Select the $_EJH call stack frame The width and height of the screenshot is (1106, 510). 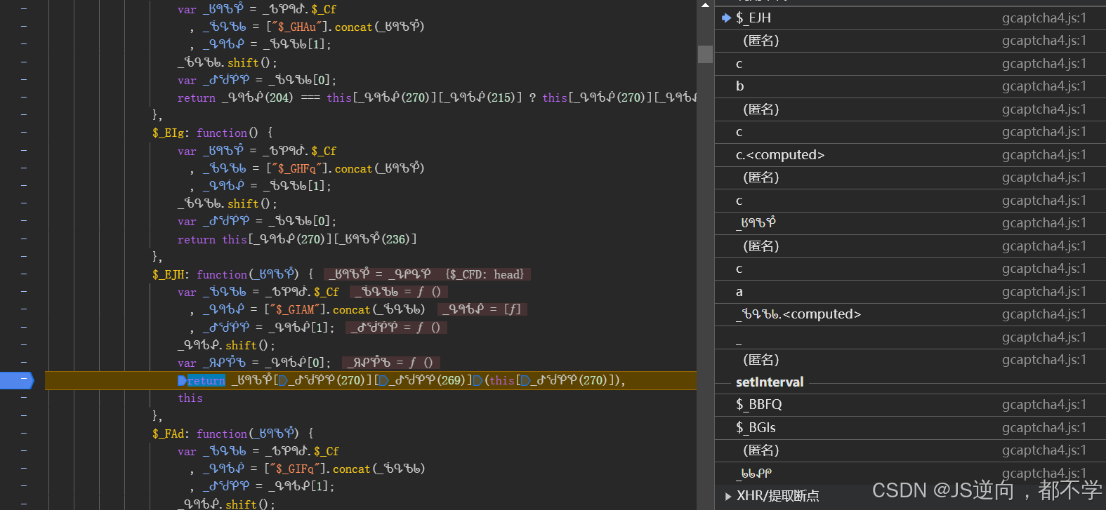point(910,18)
